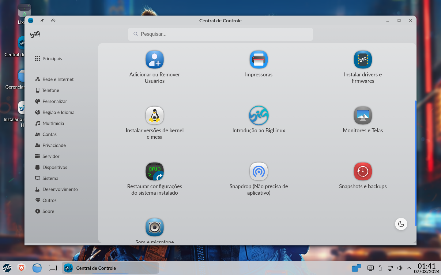441x275 pixels.
Task: Open Monitores e Telas icon
Action: click(x=363, y=116)
